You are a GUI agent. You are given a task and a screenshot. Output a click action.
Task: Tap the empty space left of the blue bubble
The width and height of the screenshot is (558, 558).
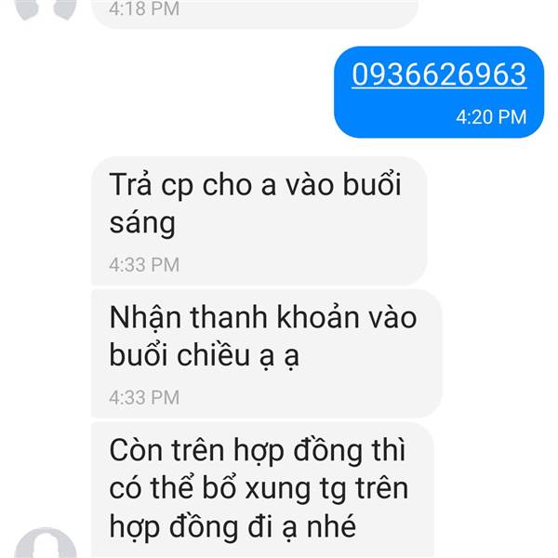tap(167, 92)
